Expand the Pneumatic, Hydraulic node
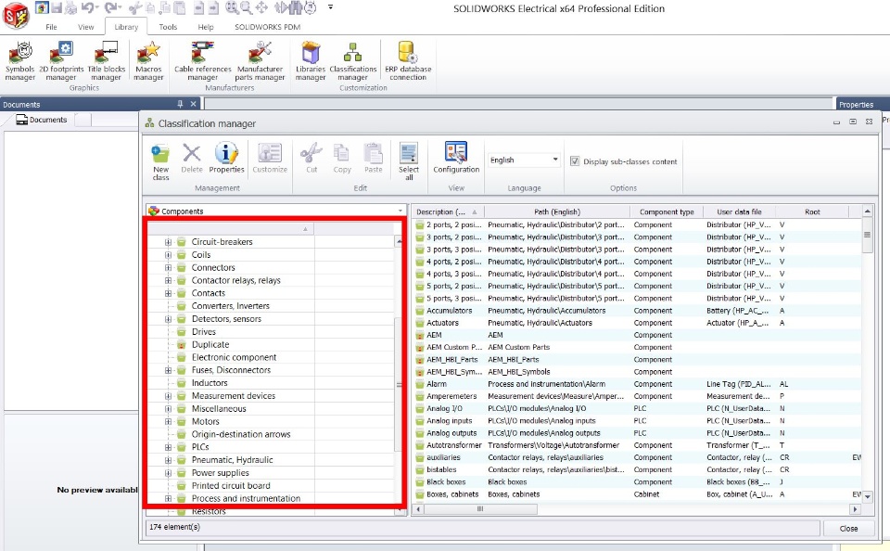 (x=168, y=460)
